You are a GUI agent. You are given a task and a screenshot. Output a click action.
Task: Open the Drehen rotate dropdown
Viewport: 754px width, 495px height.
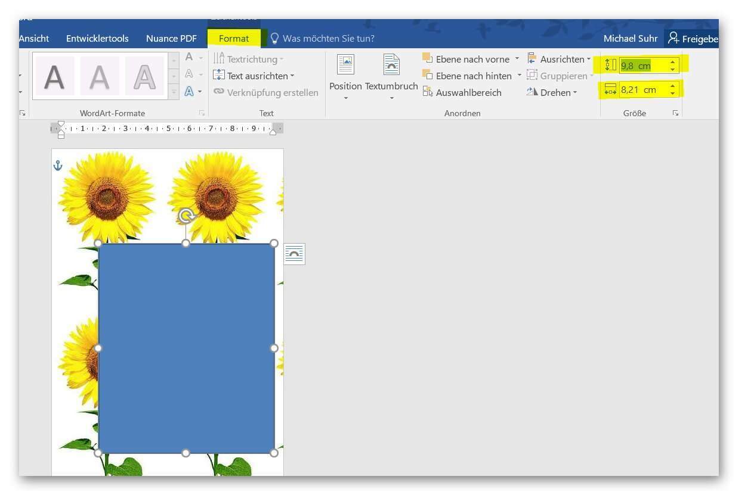click(x=552, y=92)
